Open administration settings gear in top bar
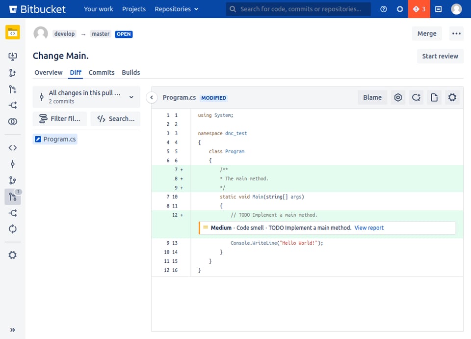This screenshot has height=339, width=471. point(400,9)
